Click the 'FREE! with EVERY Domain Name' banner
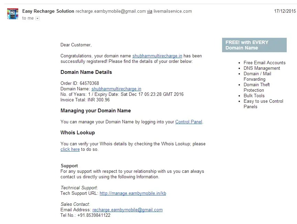This screenshot has width=297, height=224. [254, 45]
